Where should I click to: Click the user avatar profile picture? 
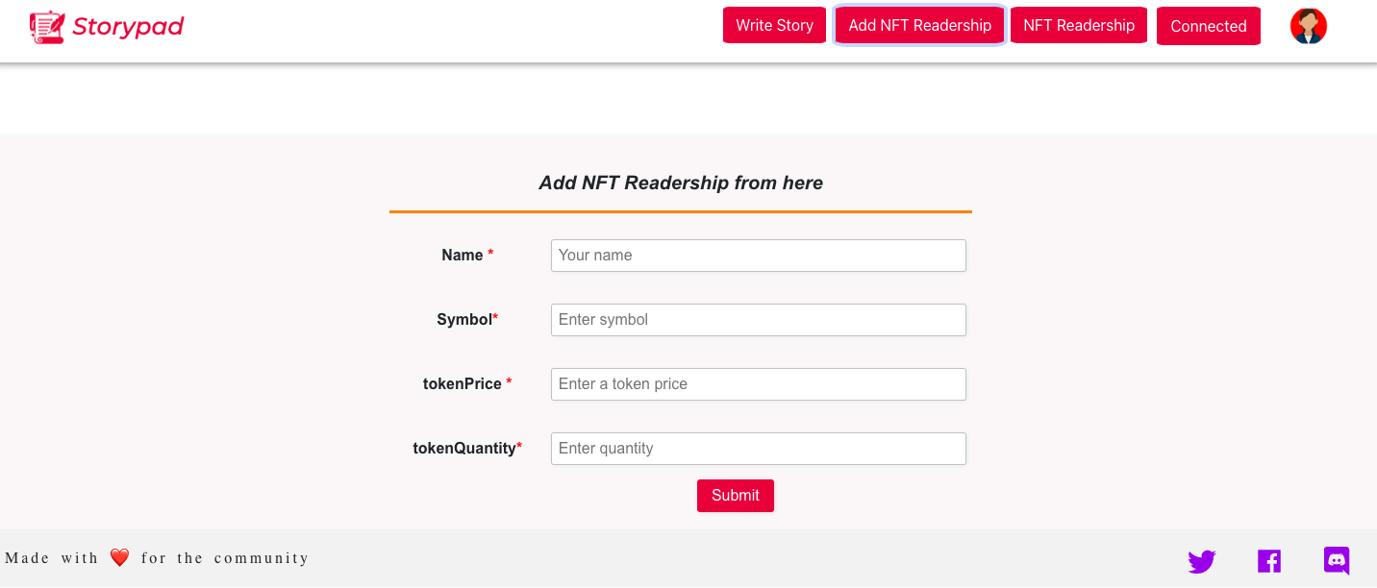coord(1309,26)
